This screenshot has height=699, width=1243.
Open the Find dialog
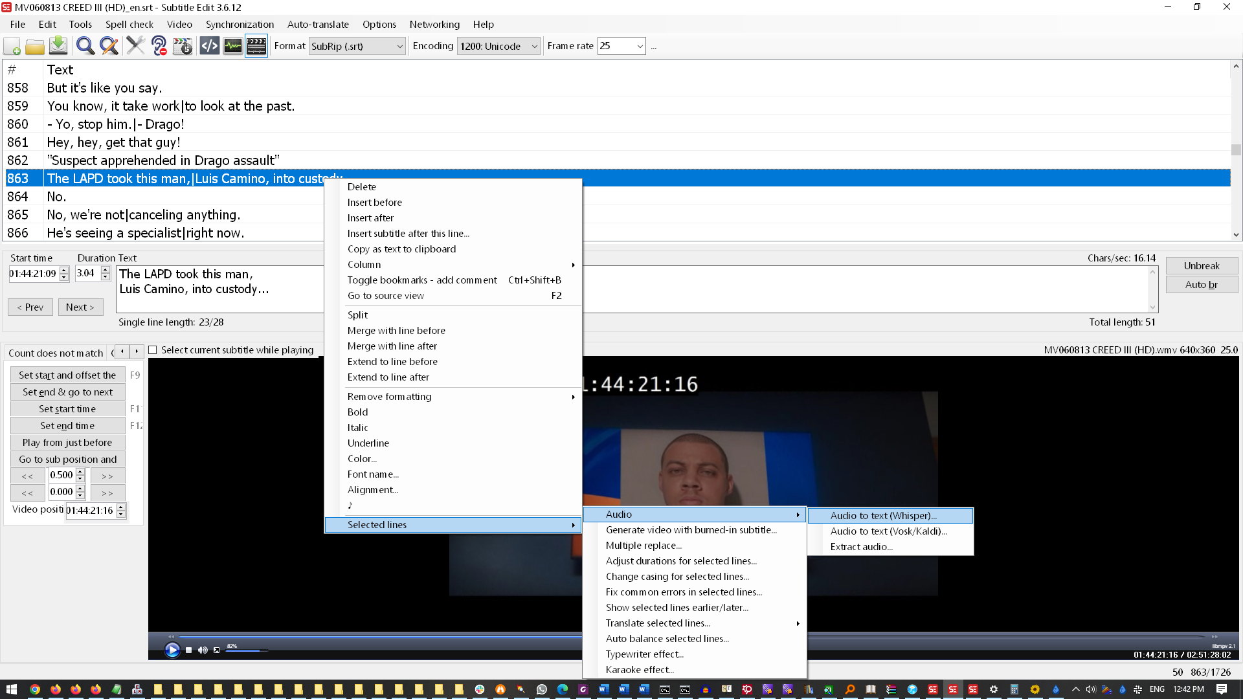tap(85, 46)
